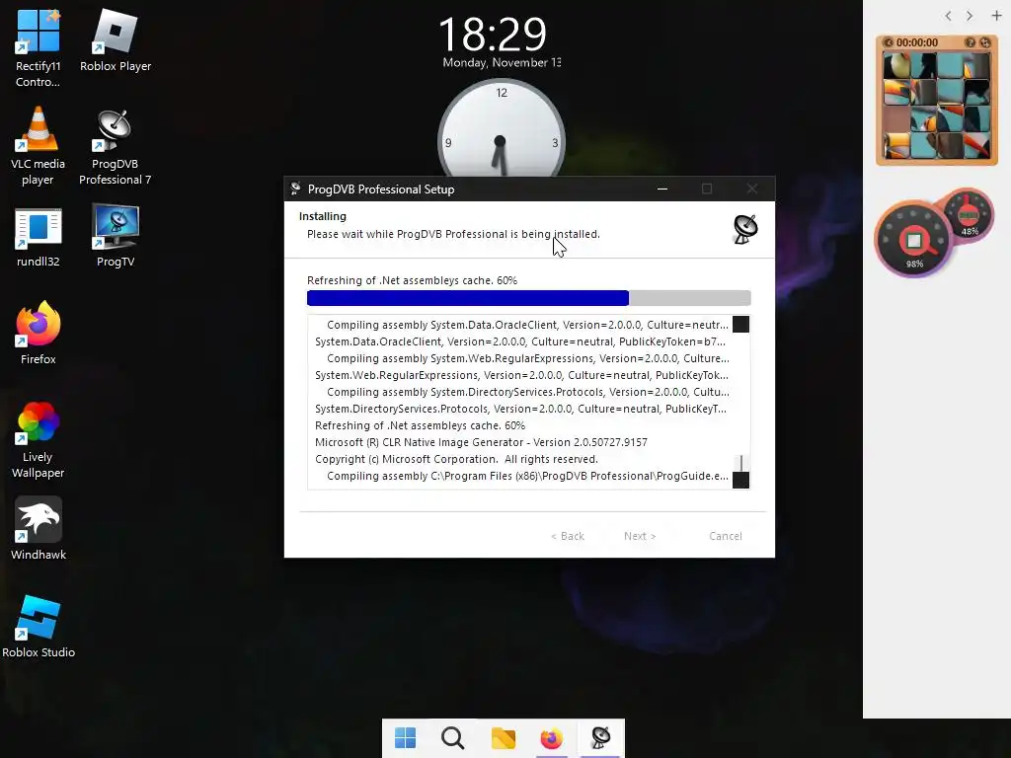Launch Firefox from desktop shortcut
Image resolution: width=1011 pixels, height=758 pixels.
39,334
